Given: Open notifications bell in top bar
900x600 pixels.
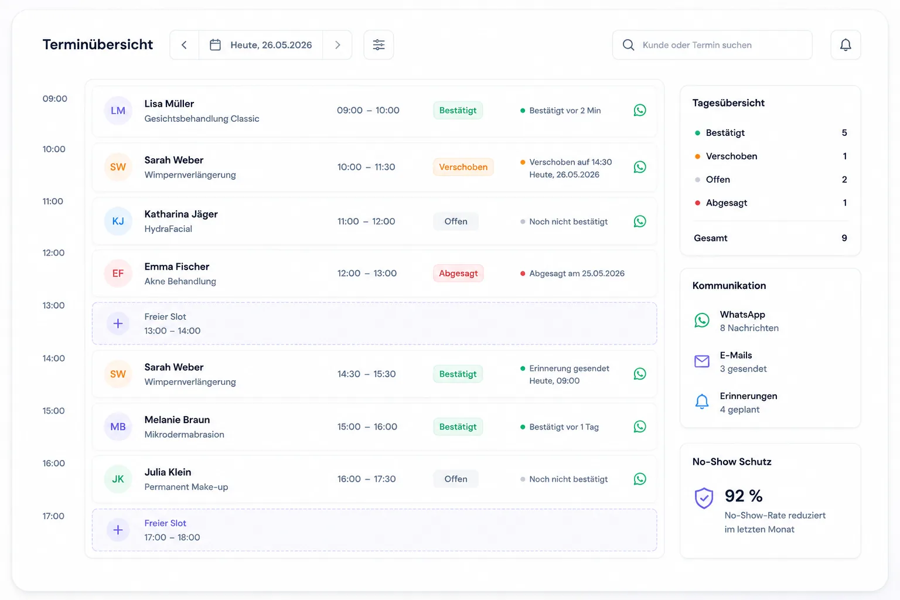Looking at the screenshot, I should pyautogui.click(x=846, y=45).
